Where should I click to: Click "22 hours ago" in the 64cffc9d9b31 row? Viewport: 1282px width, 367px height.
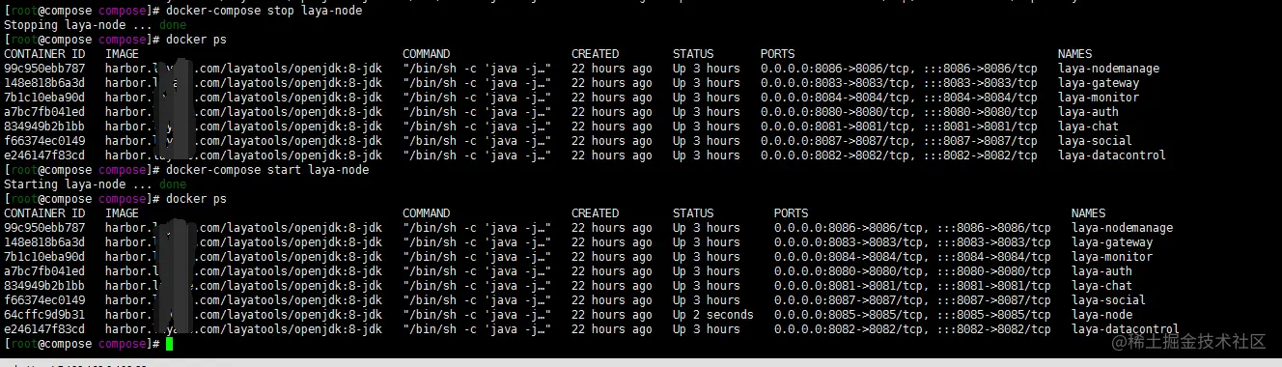[x=612, y=315]
